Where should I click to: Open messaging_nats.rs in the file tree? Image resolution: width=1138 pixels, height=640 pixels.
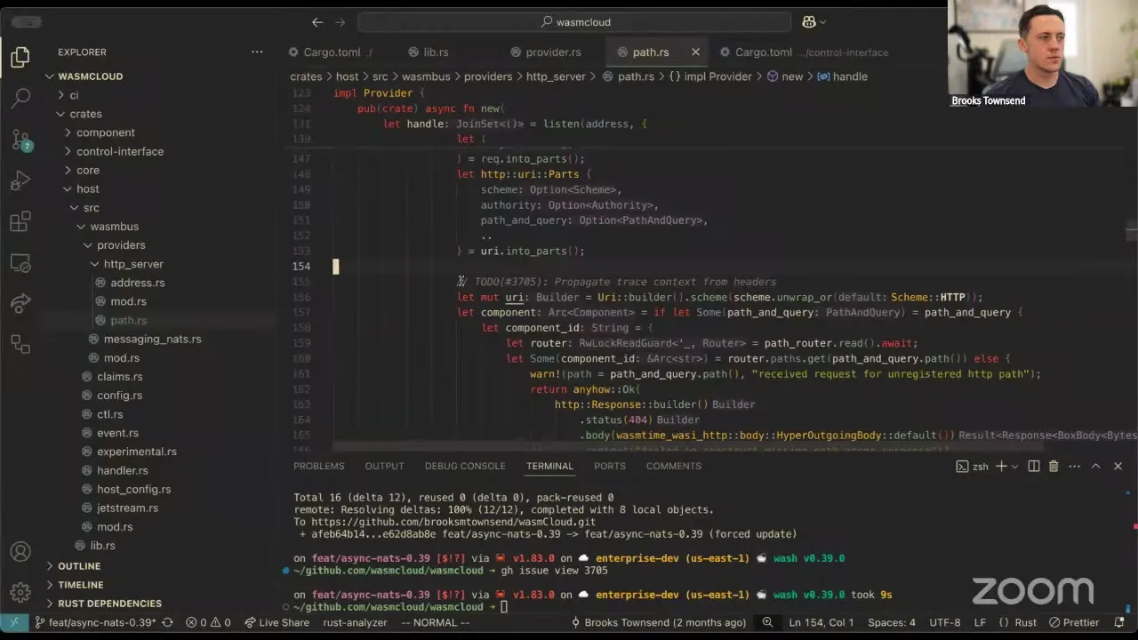tap(152, 339)
